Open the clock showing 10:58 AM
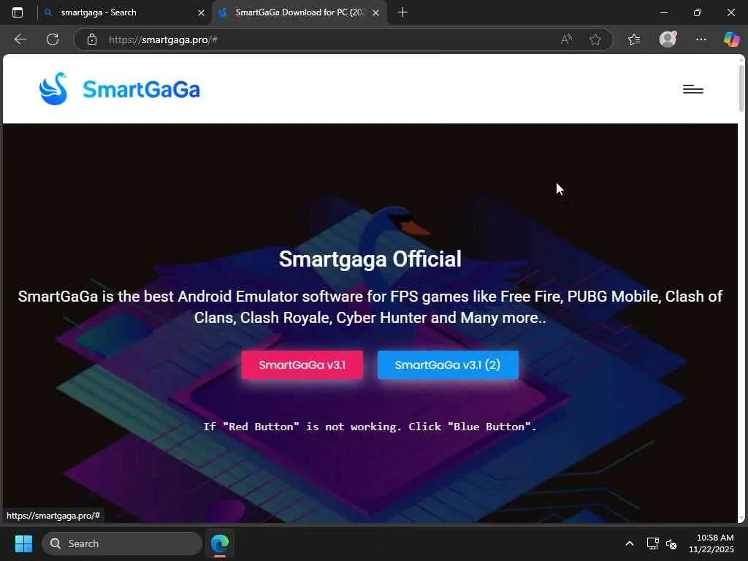This screenshot has height=561, width=748. pyautogui.click(x=711, y=543)
